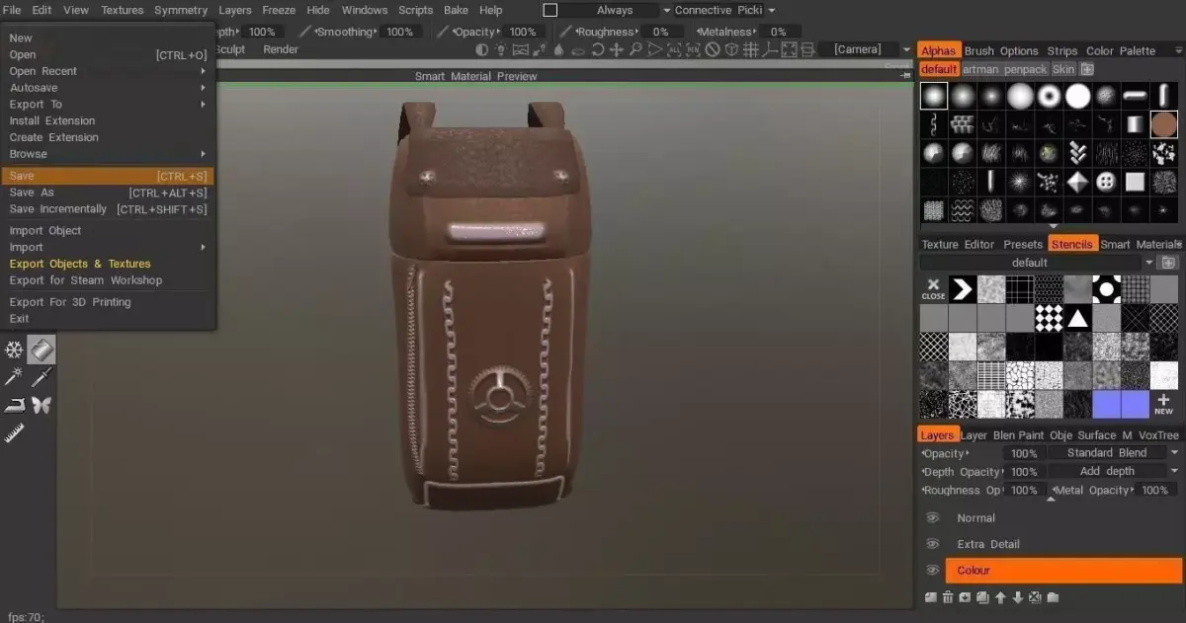Select the Freeze tool snowflake icon
1186x623 pixels.
click(14, 350)
